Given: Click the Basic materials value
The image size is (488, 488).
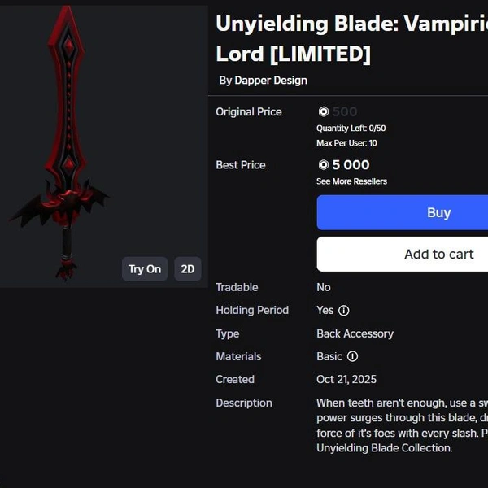Looking at the screenshot, I should tap(329, 356).
